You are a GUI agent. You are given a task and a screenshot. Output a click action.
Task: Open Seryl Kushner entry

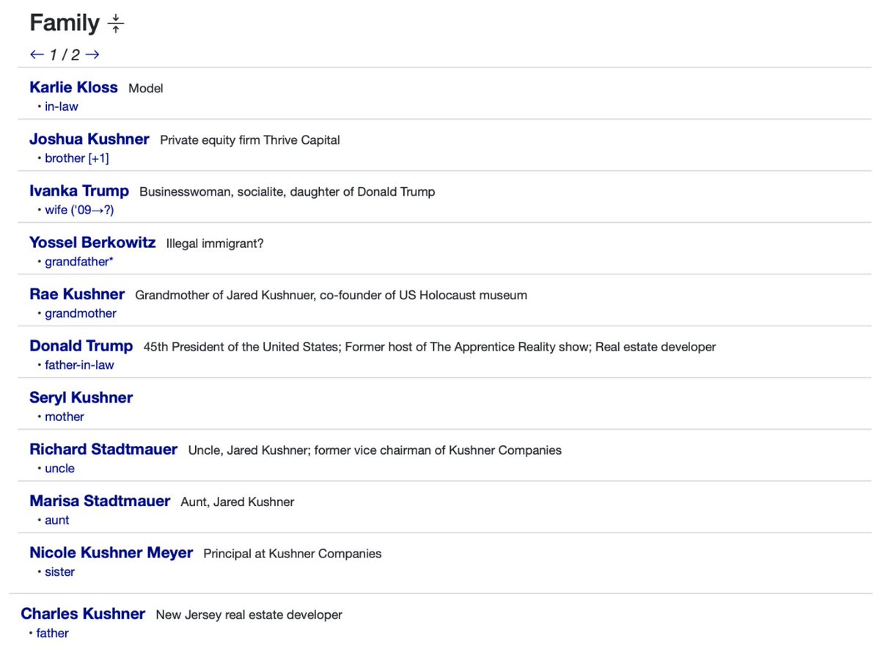tap(81, 398)
